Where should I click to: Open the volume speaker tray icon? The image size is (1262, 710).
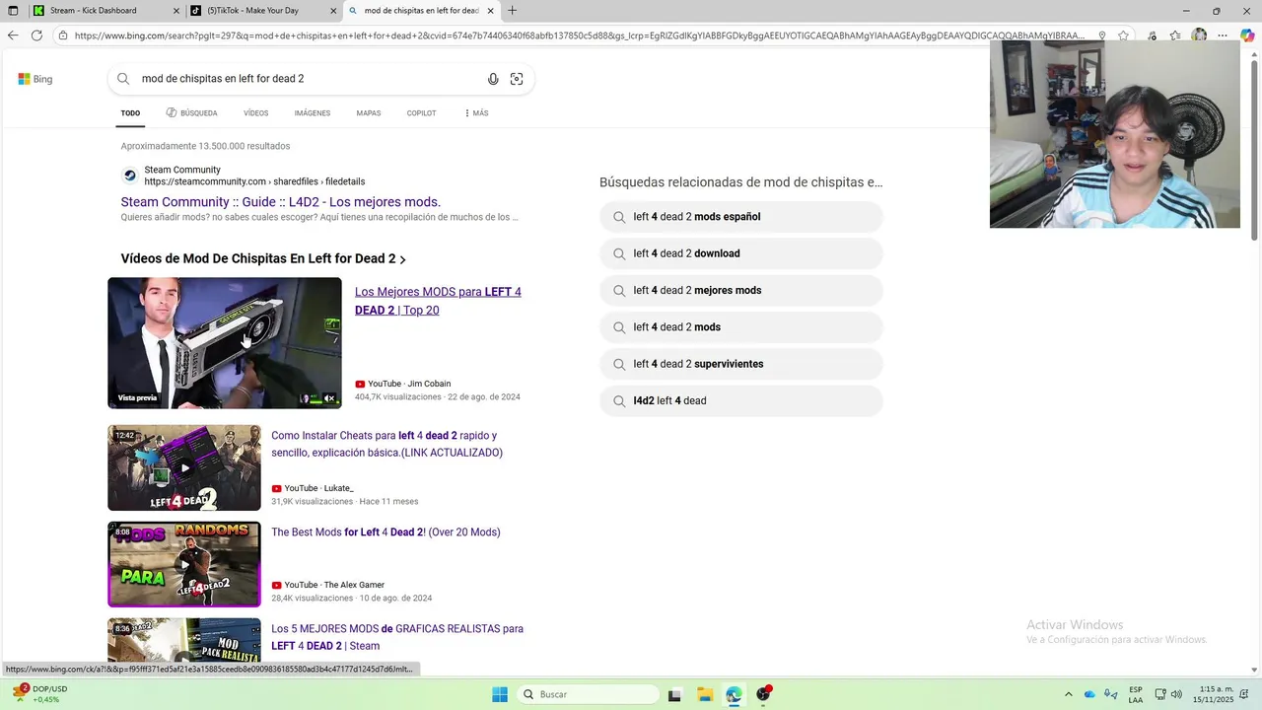(x=1178, y=694)
